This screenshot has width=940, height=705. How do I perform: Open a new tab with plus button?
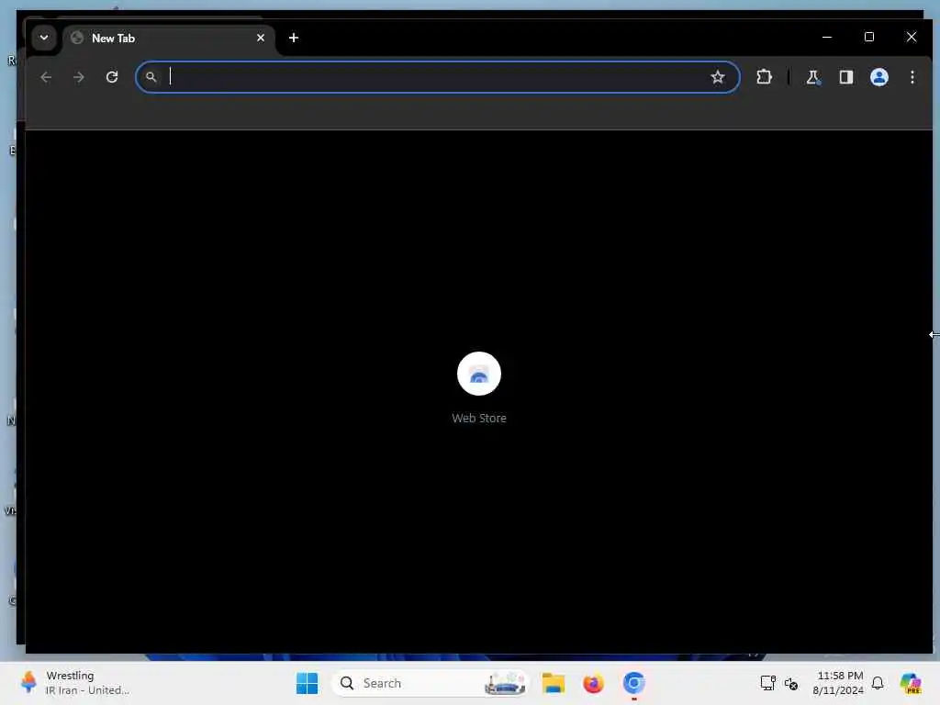pyautogui.click(x=294, y=38)
